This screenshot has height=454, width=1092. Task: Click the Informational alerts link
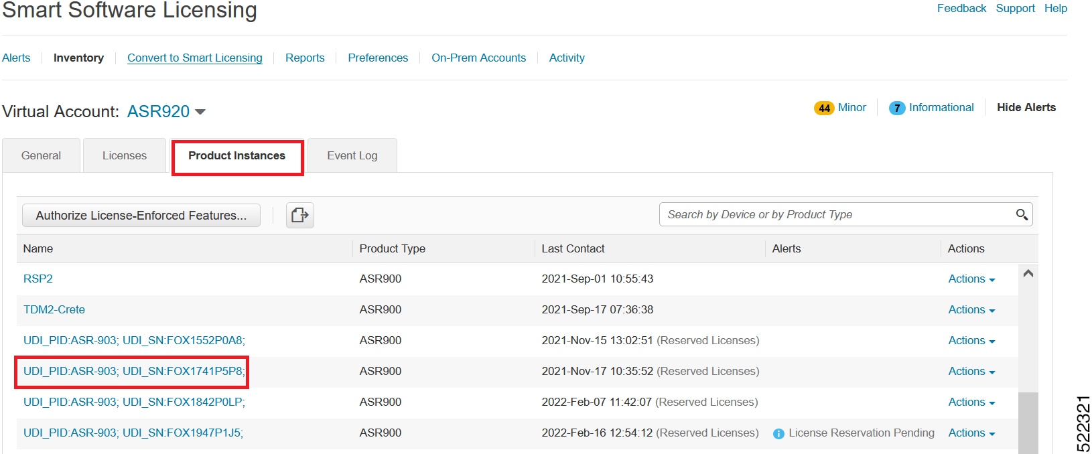[941, 108]
